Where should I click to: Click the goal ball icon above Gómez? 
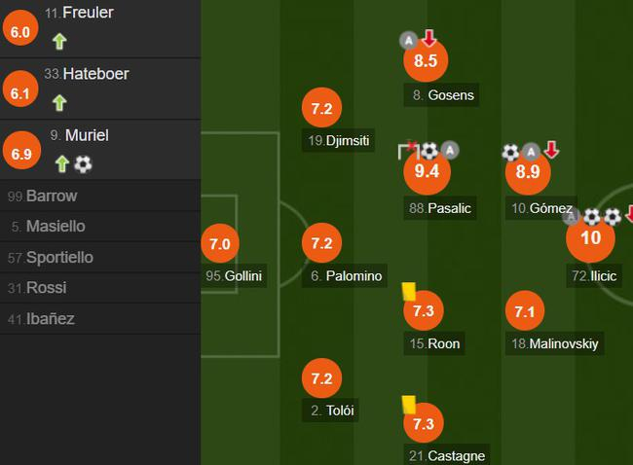pos(510,152)
